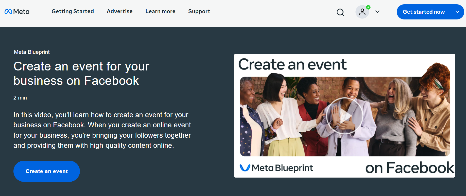The width and height of the screenshot is (466, 196).
Task: Click the "on Facebook" text in the video card
Action: (409, 168)
